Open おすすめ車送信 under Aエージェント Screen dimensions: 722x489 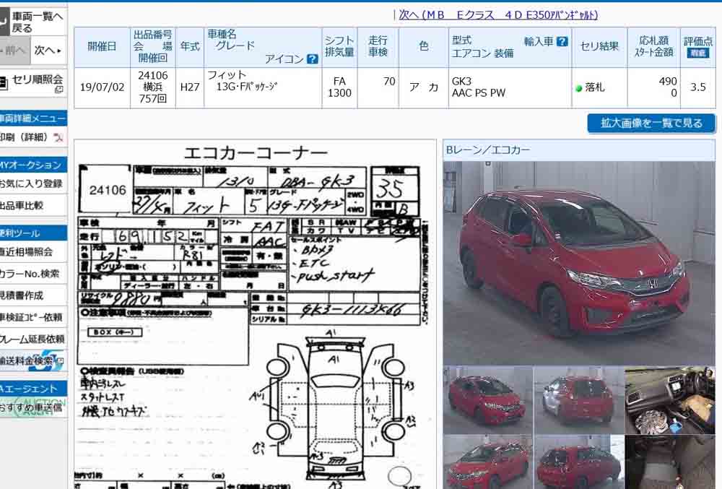(x=31, y=408)
